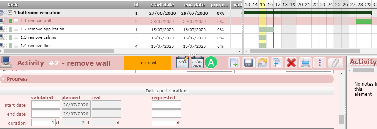Screen dimensions: 377x129
Task: Click the gear icon of bathroom renoation row
Action: point(1,13)
